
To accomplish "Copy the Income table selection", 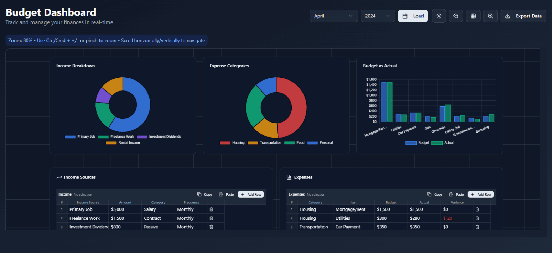I will click(205, 194).
